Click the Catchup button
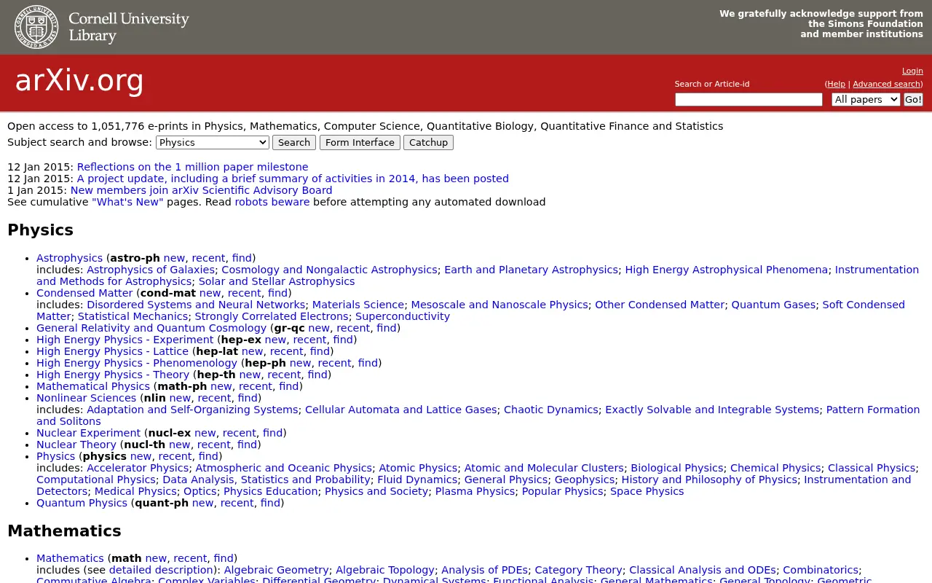Image resolution: width=932 pixels, height=583 pixels. 428,143
